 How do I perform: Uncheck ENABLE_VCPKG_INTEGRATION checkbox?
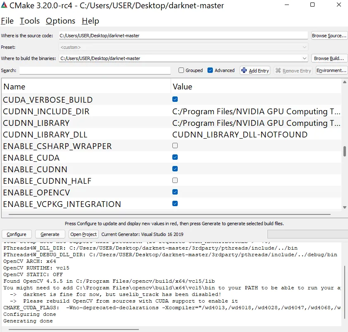point(175,203)
